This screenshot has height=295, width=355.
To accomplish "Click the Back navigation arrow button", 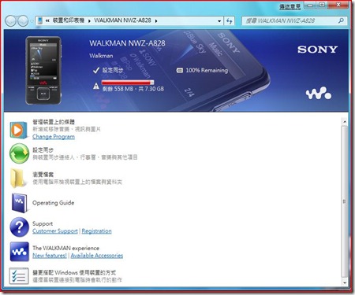I will pos(11,21).
